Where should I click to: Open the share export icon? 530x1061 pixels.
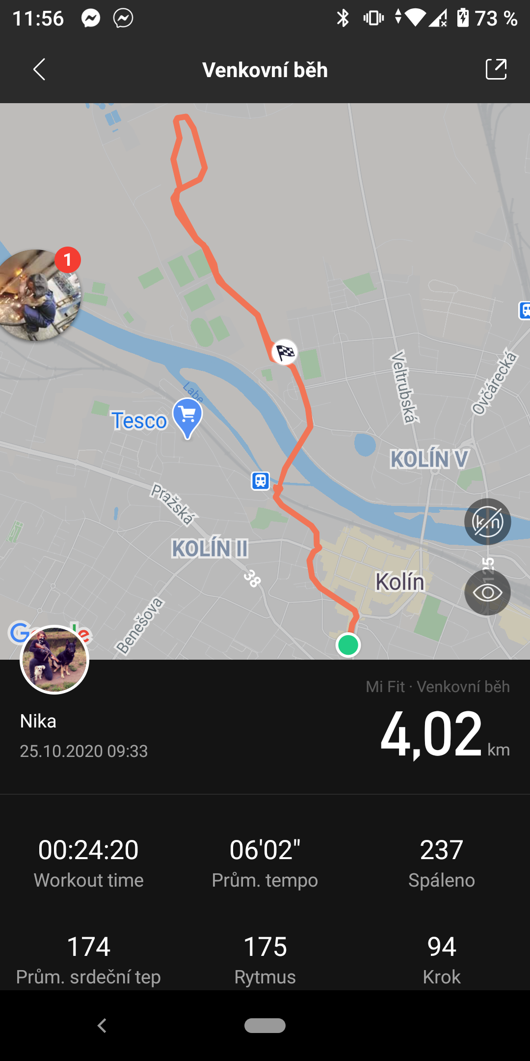coord(496,69)
